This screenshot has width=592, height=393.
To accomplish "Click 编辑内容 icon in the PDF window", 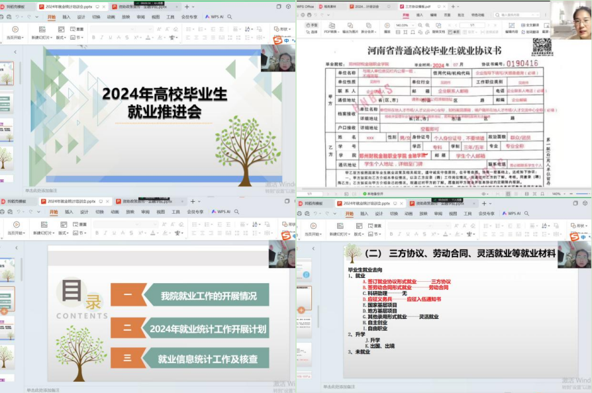I will (512, 25).
